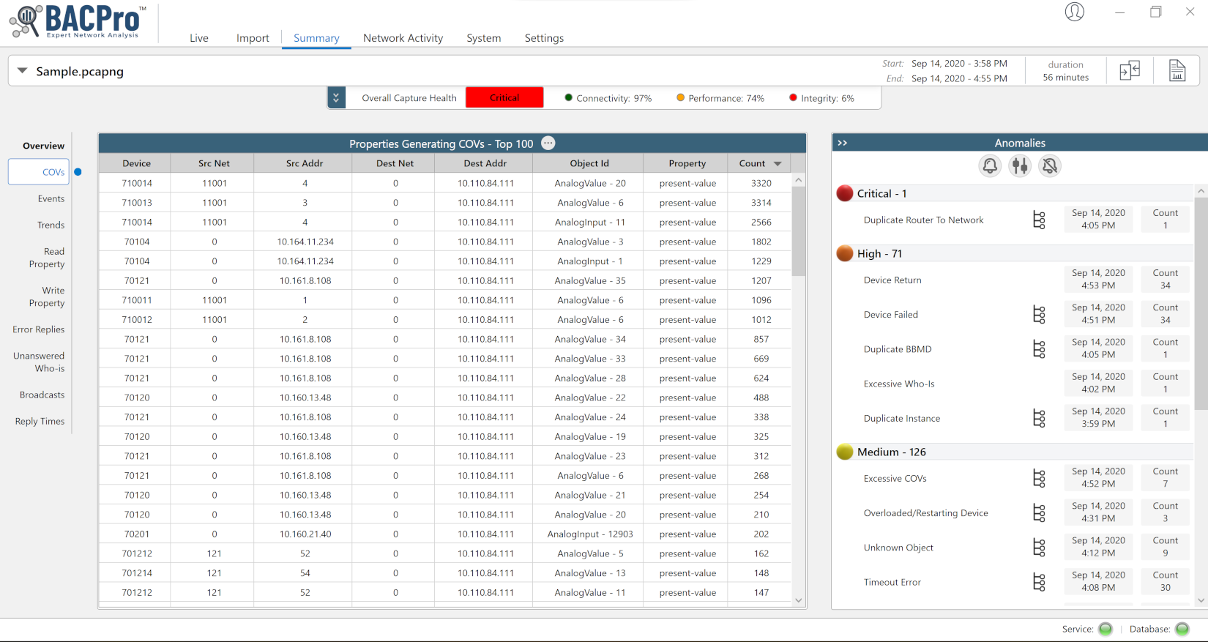Click the Performance: 74% indicator

point(720,98)
